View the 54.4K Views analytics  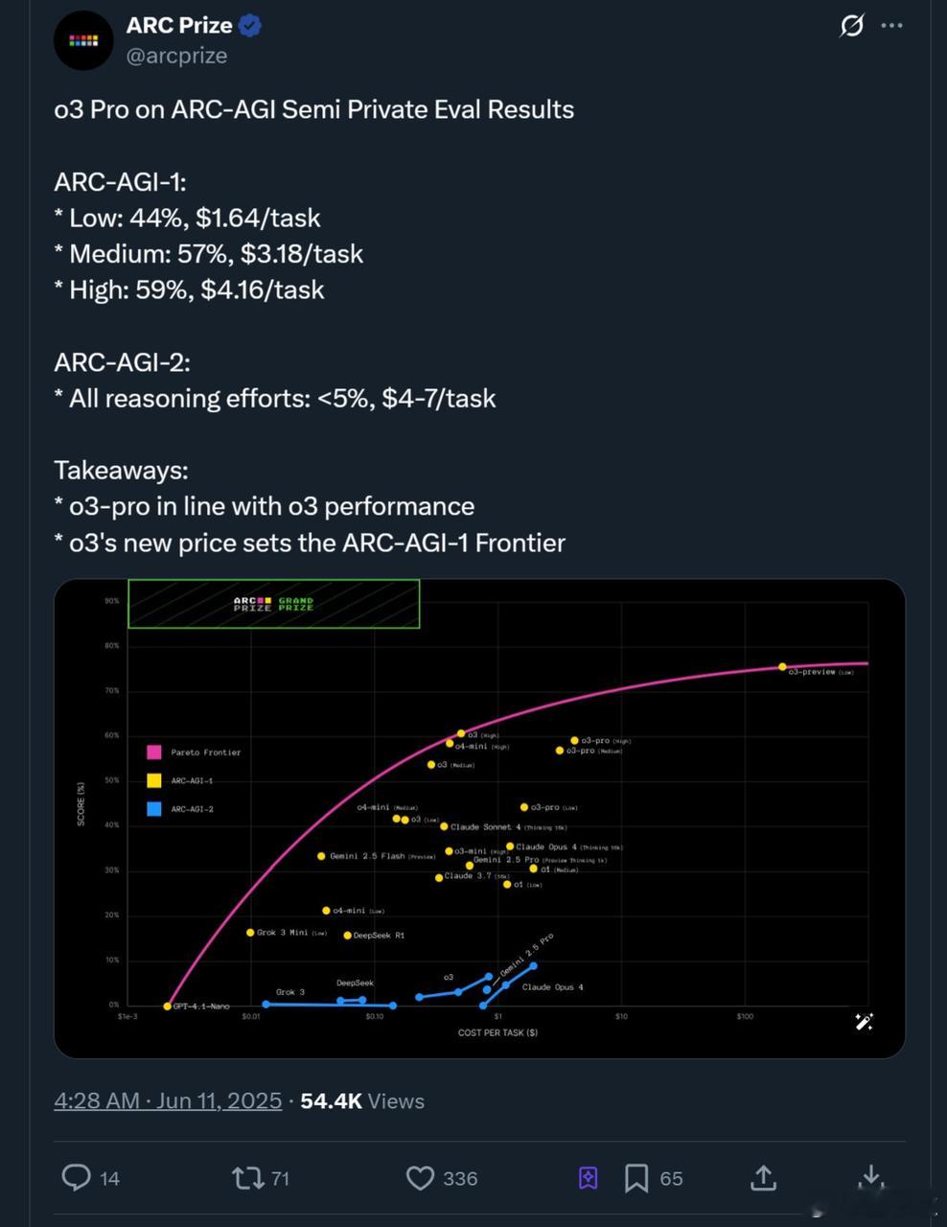pyautogui.click(x=362, y=1100)
